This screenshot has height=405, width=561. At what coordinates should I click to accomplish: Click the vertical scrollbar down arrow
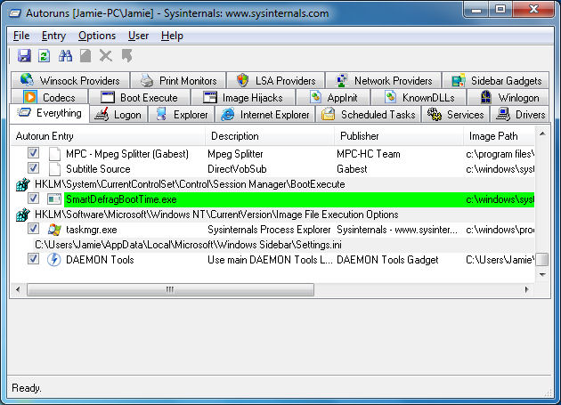(x=542, y=275)
